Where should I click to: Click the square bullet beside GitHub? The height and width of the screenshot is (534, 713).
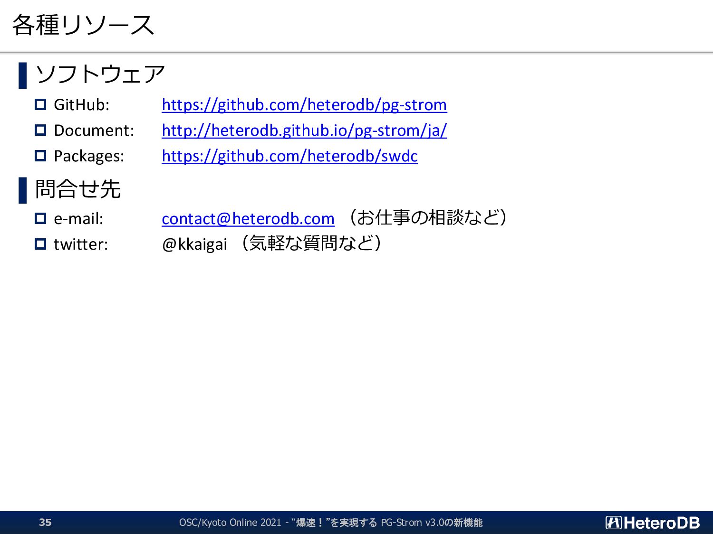(x=40, y=104)
